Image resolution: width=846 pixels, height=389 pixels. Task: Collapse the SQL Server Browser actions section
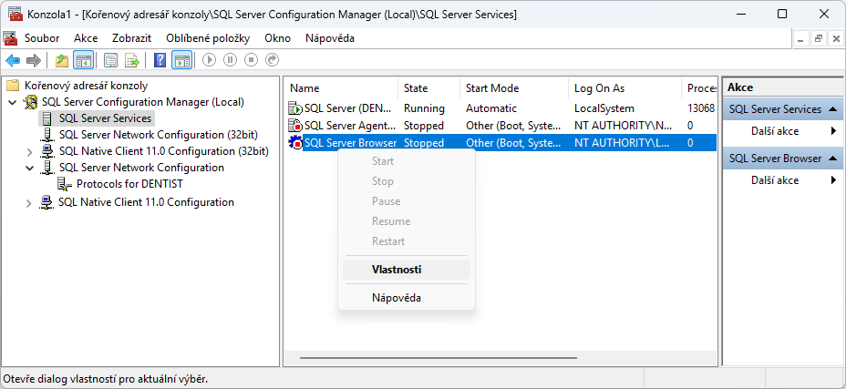[x=832, y=159]
